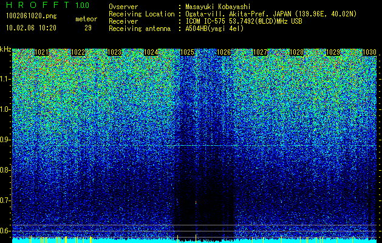
Task: Click the 1030 time marker
Action: pos(370,52)
